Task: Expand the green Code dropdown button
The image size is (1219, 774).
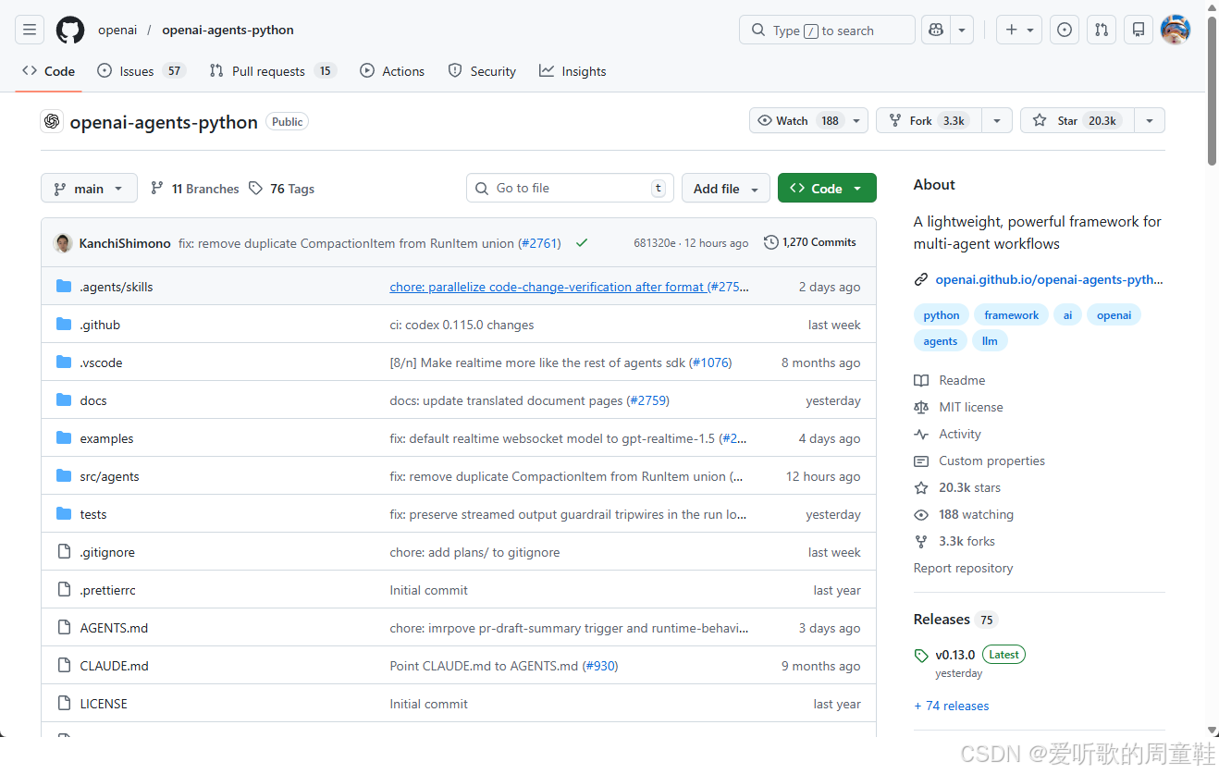Action: coord(827,188)
